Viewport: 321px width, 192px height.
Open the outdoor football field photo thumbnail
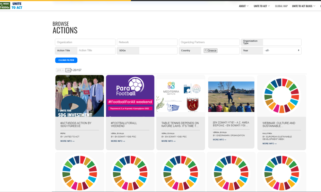coord(231,97)
